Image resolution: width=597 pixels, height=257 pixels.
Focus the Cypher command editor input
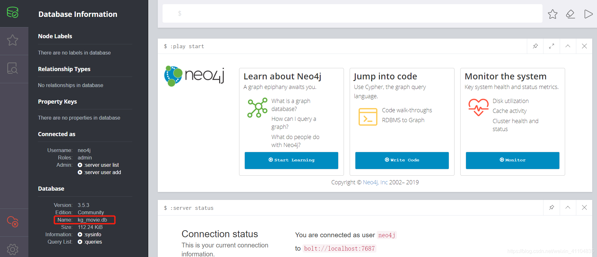tap(352, 13)
